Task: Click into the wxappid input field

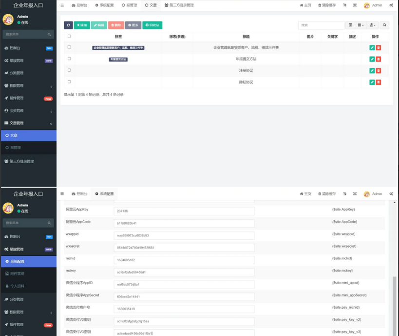Action: click(x=184, y=235)
